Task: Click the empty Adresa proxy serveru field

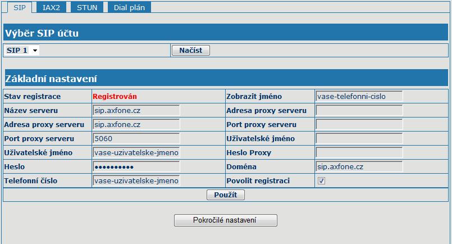Action: coord(359,110)
